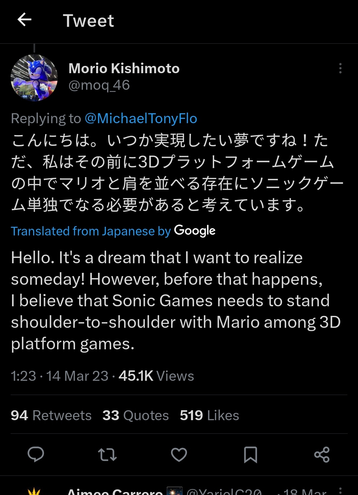This screenshot has height=495, width=358.
Task: Bookmark this tweet
Action: coord(250,454)
